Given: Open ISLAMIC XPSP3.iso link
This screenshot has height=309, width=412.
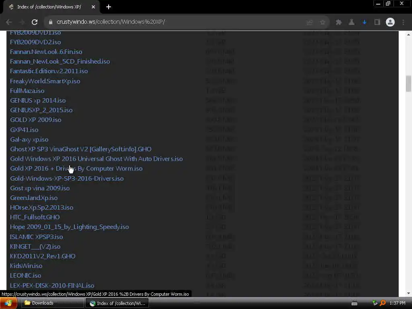Looking at the screenshot, I should click(37, 237).
